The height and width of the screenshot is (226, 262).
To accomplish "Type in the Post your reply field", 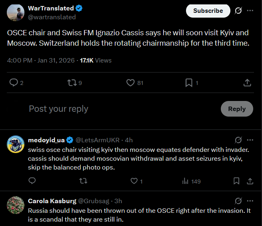I will point(120,109).
